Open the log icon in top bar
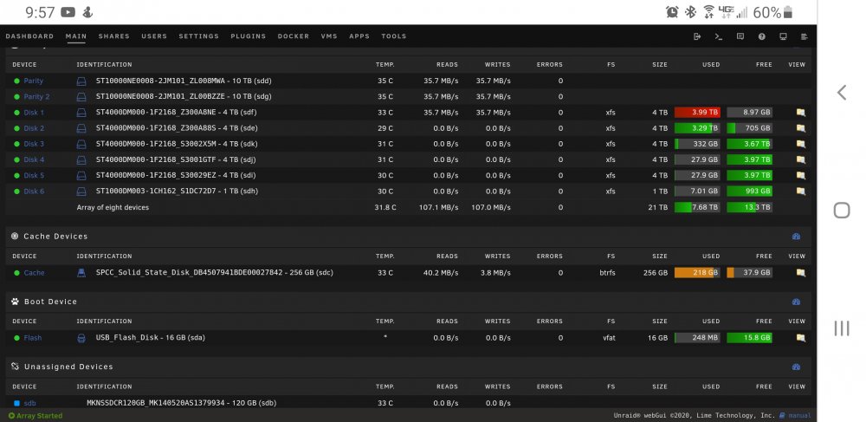 (805, 36)
